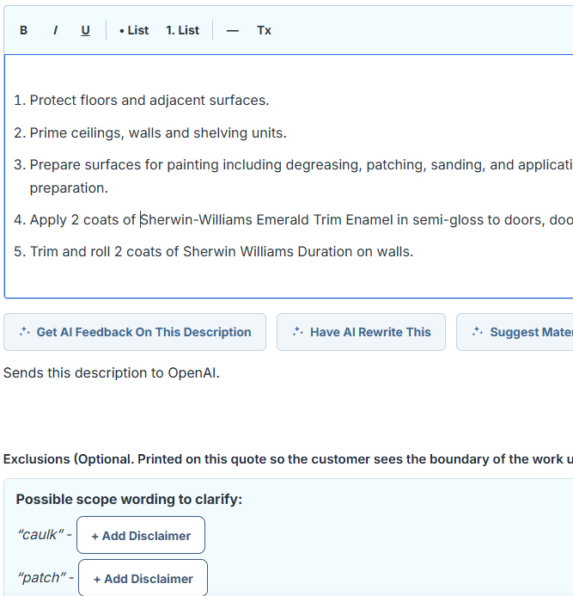573x596 pixels.
Task: Insert a bulleted list with • List
Action: coord(134,30)
